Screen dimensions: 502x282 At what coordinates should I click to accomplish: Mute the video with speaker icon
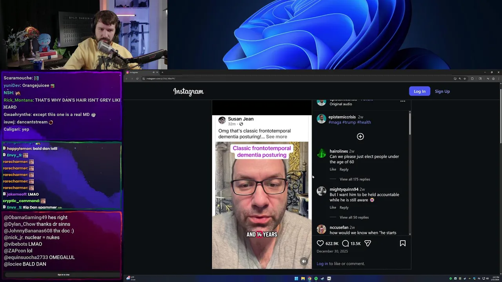coord(304,261)
